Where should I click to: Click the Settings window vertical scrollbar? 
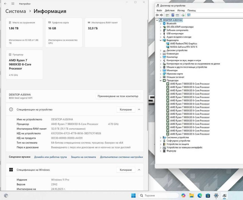(147, 75)
